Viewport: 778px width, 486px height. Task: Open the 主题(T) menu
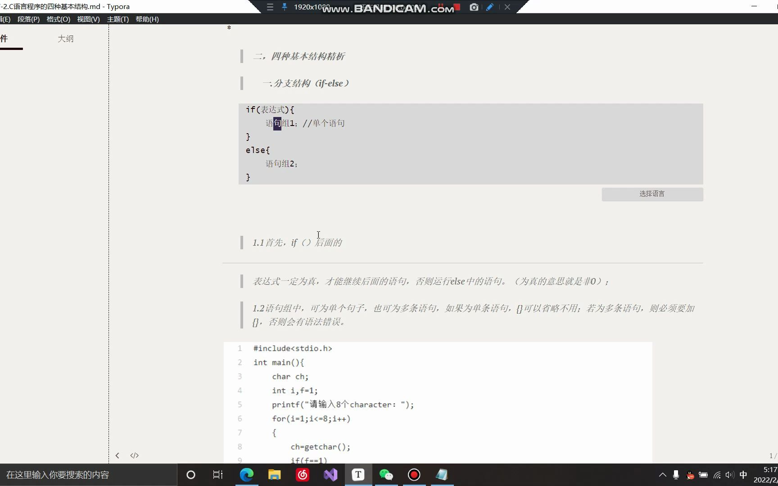tap(118, 19)
